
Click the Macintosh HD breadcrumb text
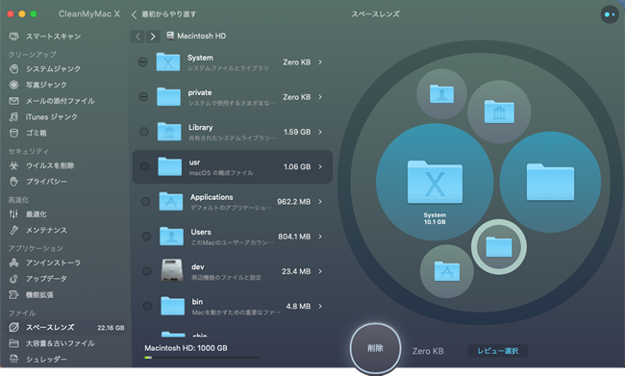click(201, 36)
